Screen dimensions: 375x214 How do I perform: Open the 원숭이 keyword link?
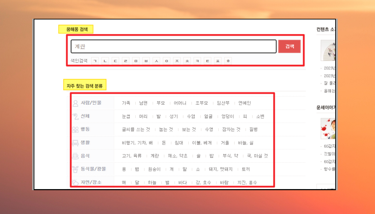coord(154,169)
